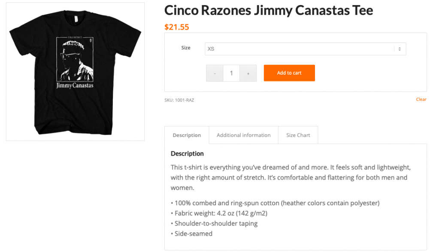Click the SKU 1001-RAZ text
Image resolution: width=442 pixels, height=252 pixels.
[179, 100]
